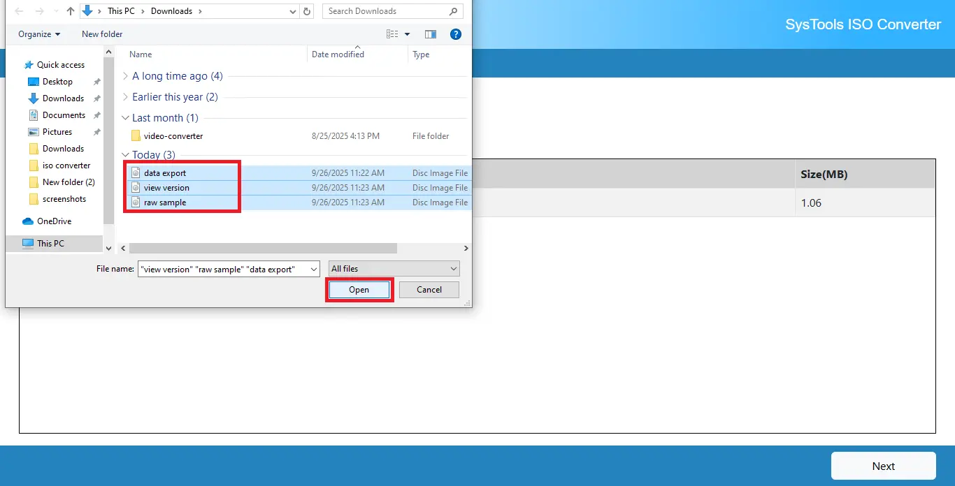
Task: Open the view options dropdown arrow
Action: pos(408,34)
